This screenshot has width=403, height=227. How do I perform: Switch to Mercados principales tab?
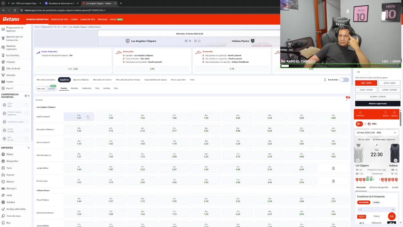[x=46, y=80]
